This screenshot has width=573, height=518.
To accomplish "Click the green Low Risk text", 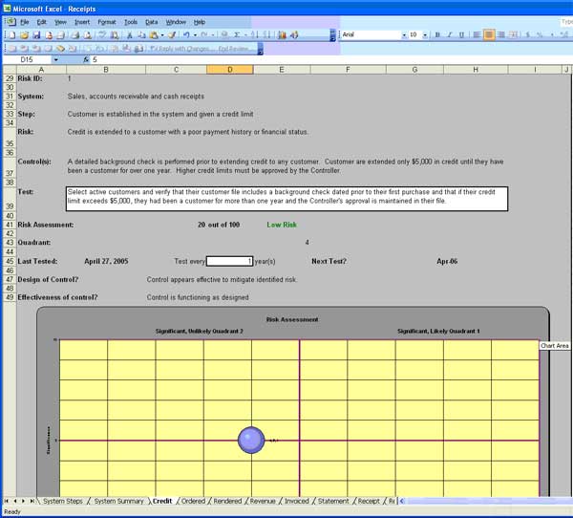I will tap(282, 225).
